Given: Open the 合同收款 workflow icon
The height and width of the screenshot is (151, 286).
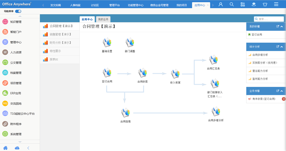Looking at the screenshot, I should 143,73.
